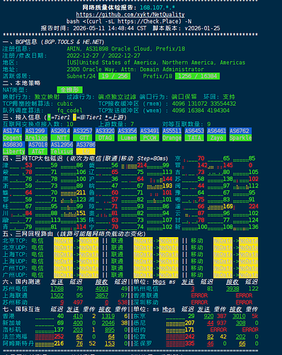This screenshot has height=355, width=282.
Task: Click the green 1256 / 16384 prefix badge
Action: click(x=198, y=76)
